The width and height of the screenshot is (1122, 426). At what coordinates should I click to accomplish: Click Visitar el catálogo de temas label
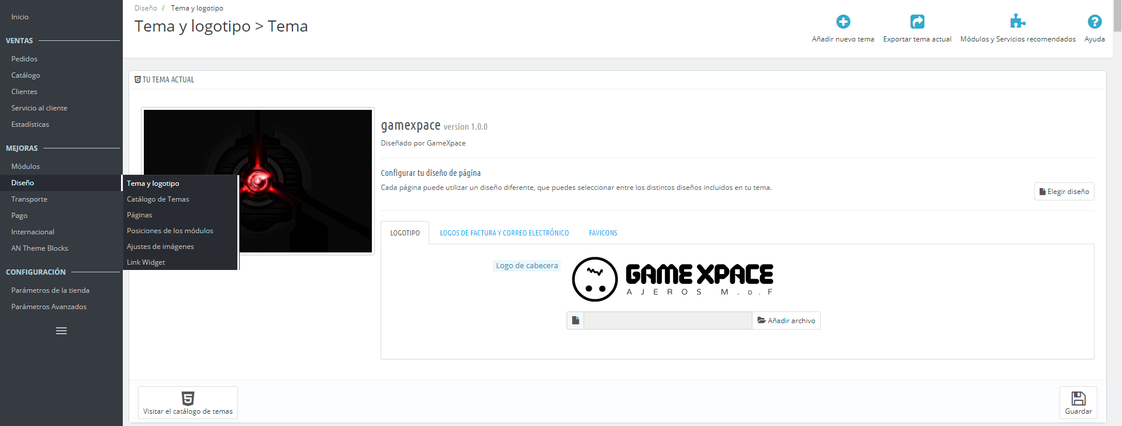(188, 411)
